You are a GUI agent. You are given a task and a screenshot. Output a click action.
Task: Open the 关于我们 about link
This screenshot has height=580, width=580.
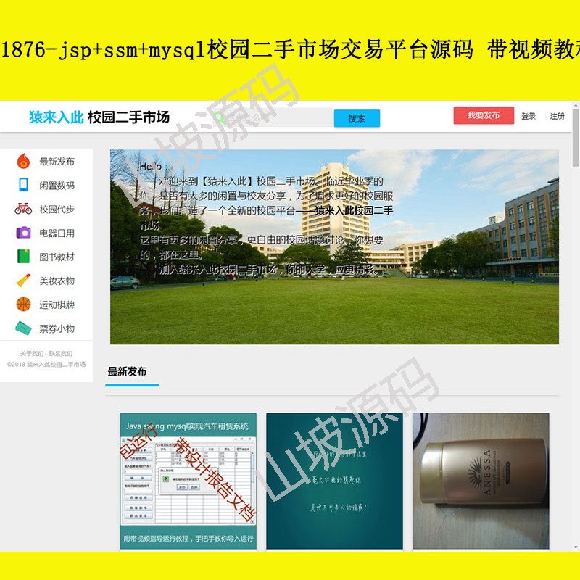point(31,353)
